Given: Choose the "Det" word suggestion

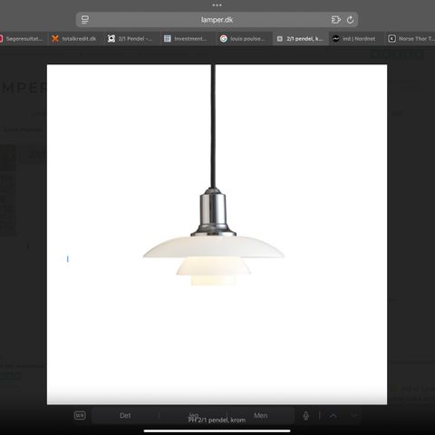Looking at the screenshot, I should pyautogui.click(x=125, y=416).
